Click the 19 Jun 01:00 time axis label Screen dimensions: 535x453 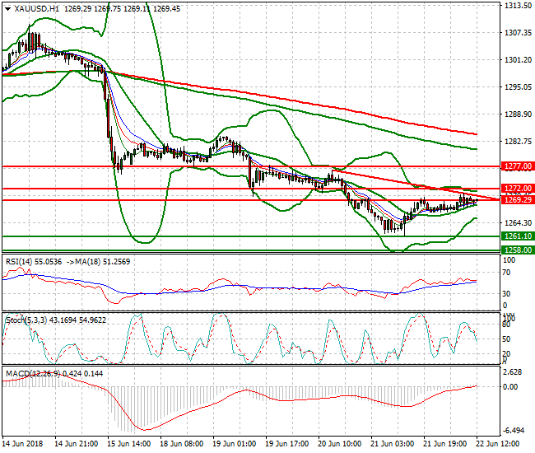(x=233, y=443)
